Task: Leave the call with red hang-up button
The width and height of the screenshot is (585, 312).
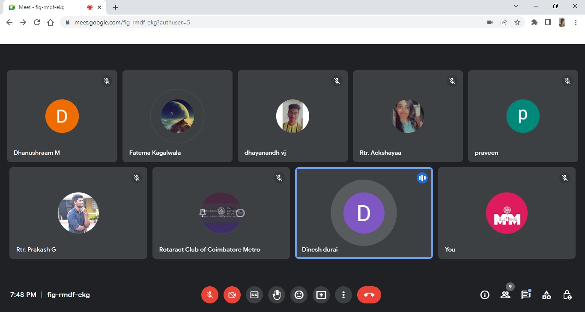Action: 369,295
